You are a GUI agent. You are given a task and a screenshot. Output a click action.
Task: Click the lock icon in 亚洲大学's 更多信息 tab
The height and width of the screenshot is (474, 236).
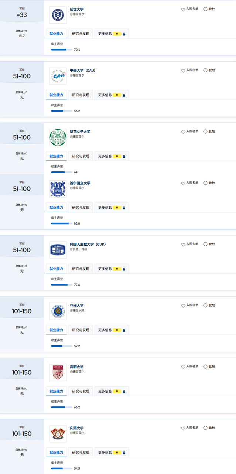(124, 330)
